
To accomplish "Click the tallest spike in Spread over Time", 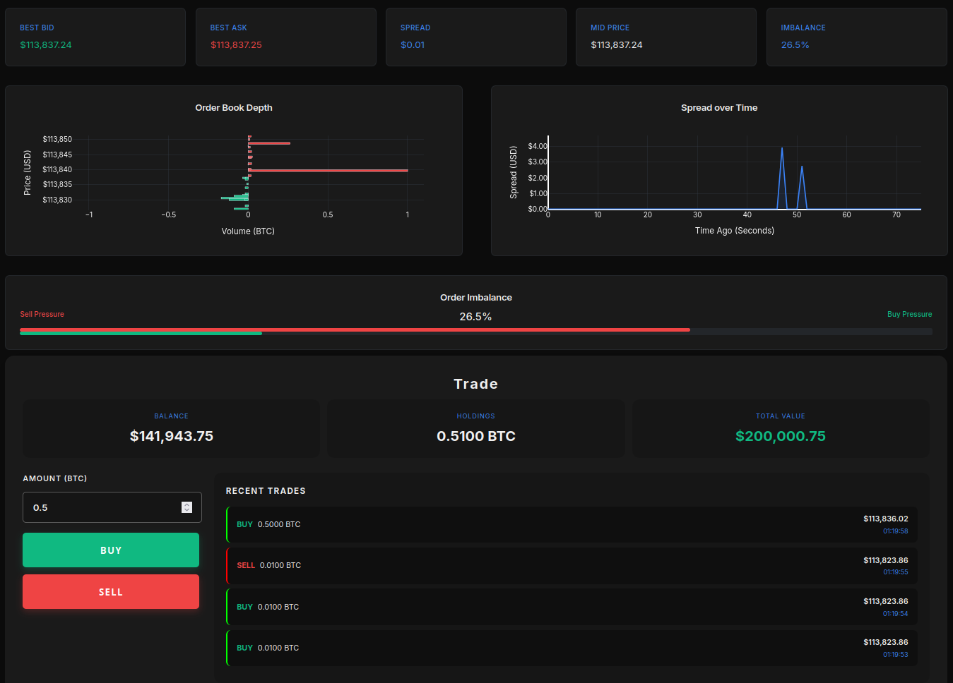I will click(x=782, y=150).
